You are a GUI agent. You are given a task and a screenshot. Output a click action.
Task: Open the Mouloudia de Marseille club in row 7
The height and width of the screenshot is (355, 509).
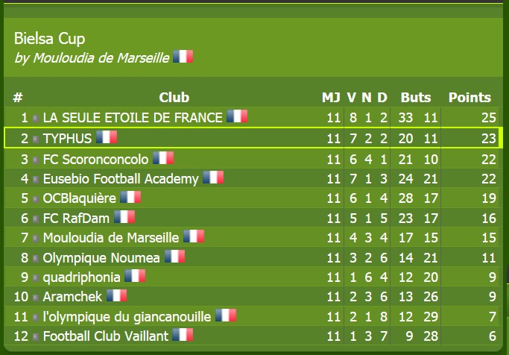(x=111, y=238)
